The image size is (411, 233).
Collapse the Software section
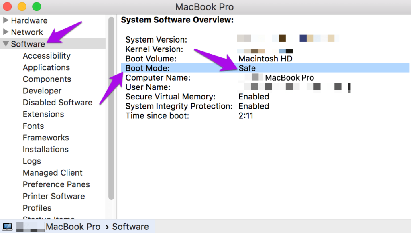tap(6, 44)
